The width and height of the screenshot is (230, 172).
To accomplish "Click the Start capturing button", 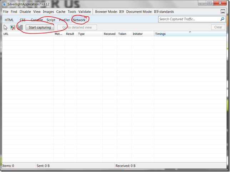I will (40, 27).
